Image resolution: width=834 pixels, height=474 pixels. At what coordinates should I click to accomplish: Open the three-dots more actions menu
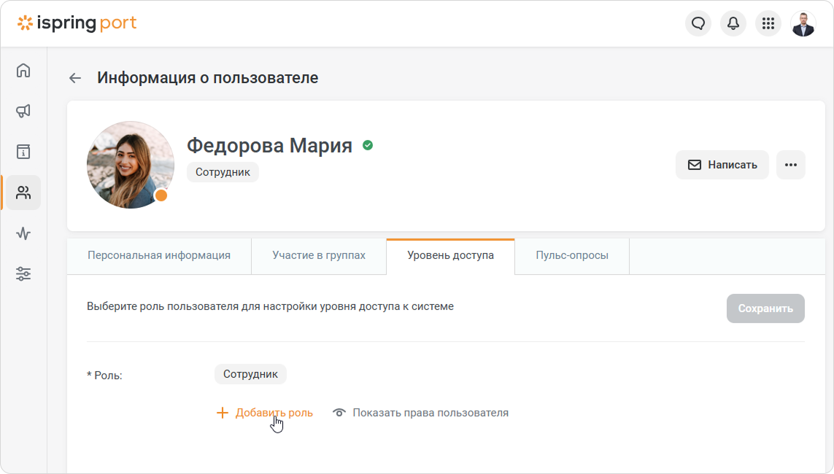pyautogui.click(x=790, y=165)
